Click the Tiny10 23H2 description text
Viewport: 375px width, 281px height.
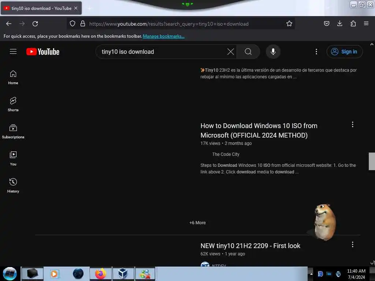point(278,73)
